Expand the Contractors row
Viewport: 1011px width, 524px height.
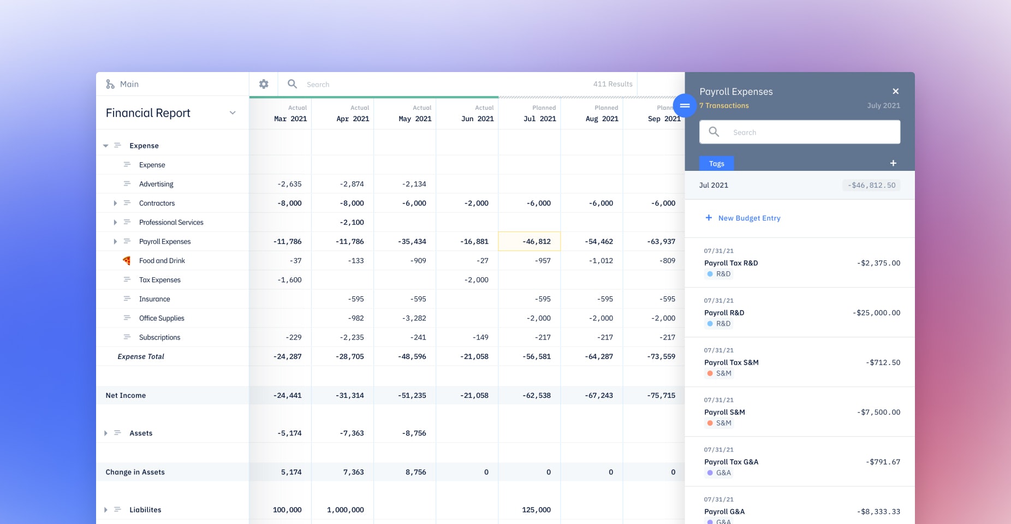(115, 203)
